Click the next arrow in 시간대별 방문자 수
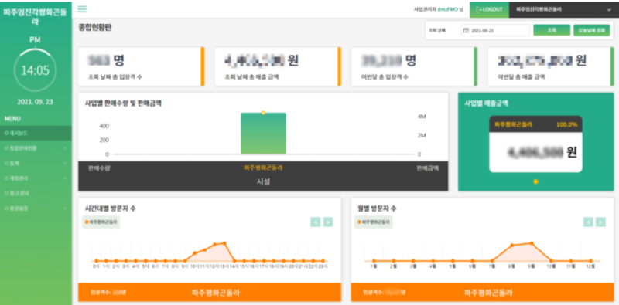 click(328, 222)
